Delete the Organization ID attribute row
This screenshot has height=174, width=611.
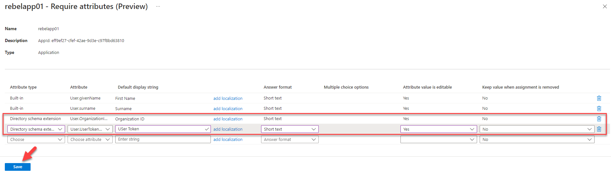pyautogui.click(x=599, y=119)
